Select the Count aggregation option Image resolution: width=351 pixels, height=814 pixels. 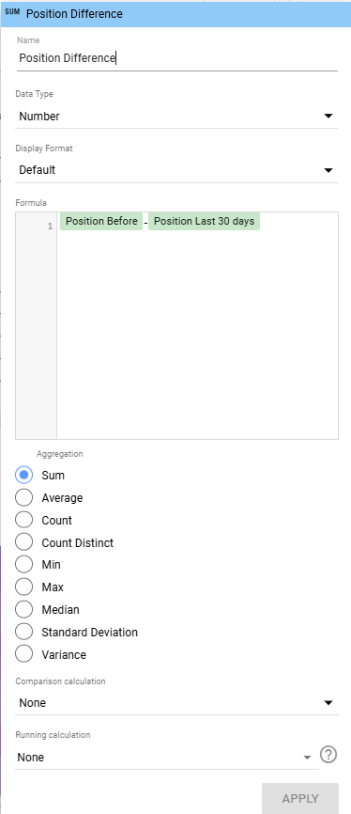pos(23,520)
